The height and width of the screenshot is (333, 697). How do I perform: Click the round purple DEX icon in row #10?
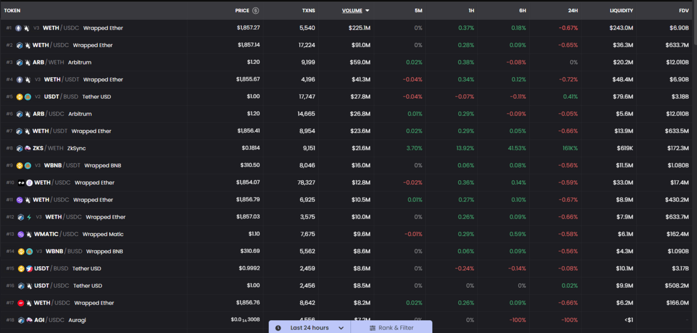point(29,182)
